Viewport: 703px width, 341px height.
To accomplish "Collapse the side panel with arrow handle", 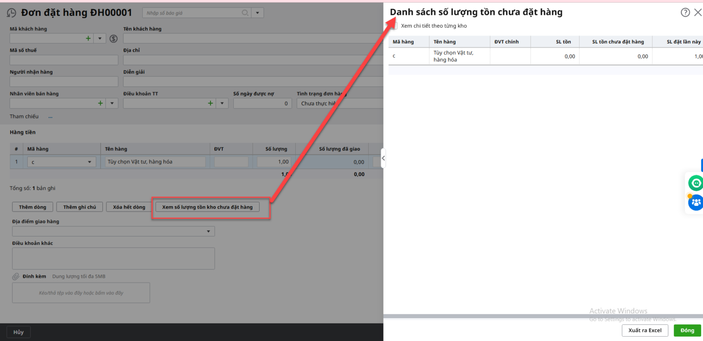I will pos(383,158).
